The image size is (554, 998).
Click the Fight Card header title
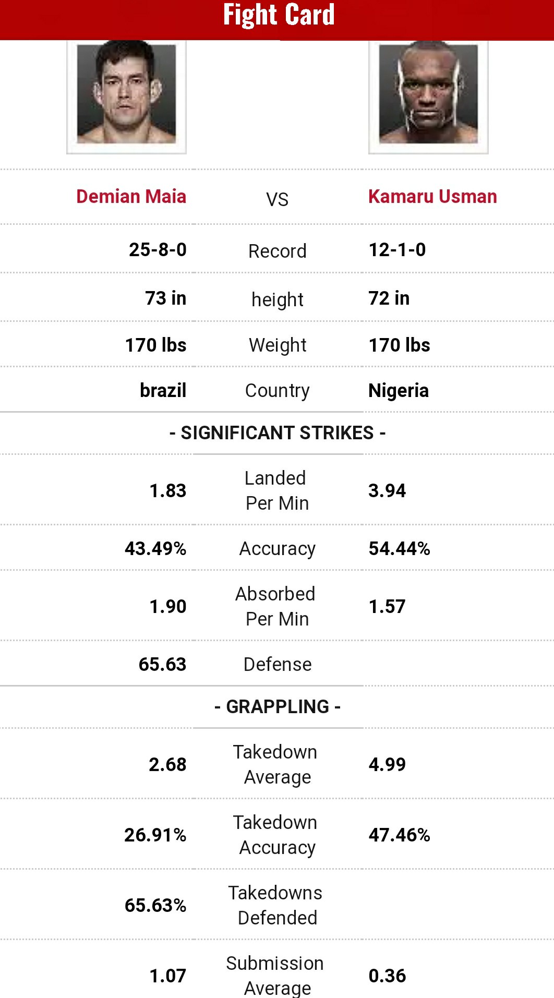(x=279, y=15)
